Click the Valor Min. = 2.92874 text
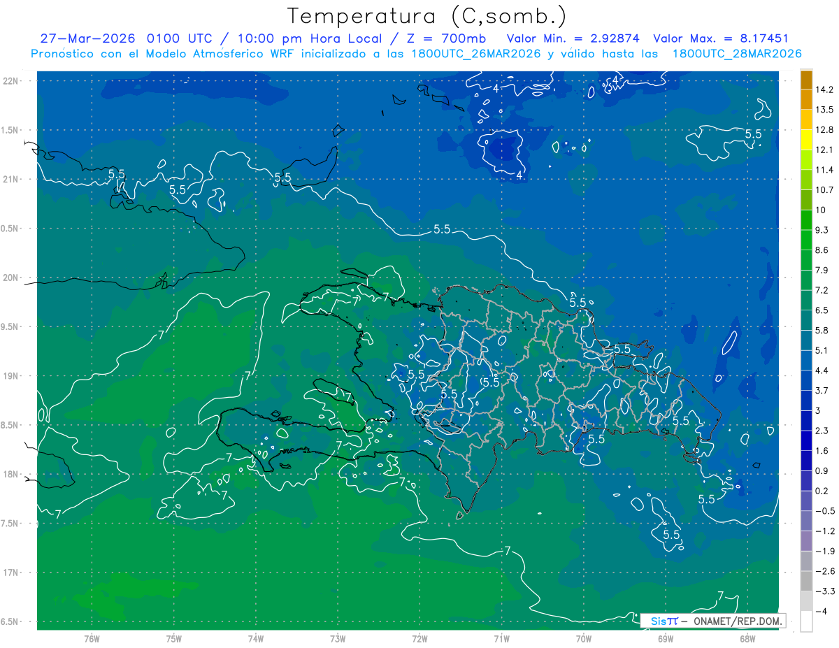839x648 pixels. click(575, 38)
